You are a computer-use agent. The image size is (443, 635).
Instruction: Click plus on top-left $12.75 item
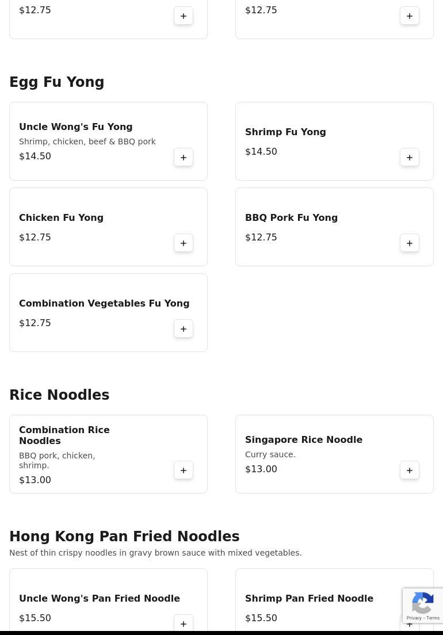pyautogui.click(x=184, y=16)
